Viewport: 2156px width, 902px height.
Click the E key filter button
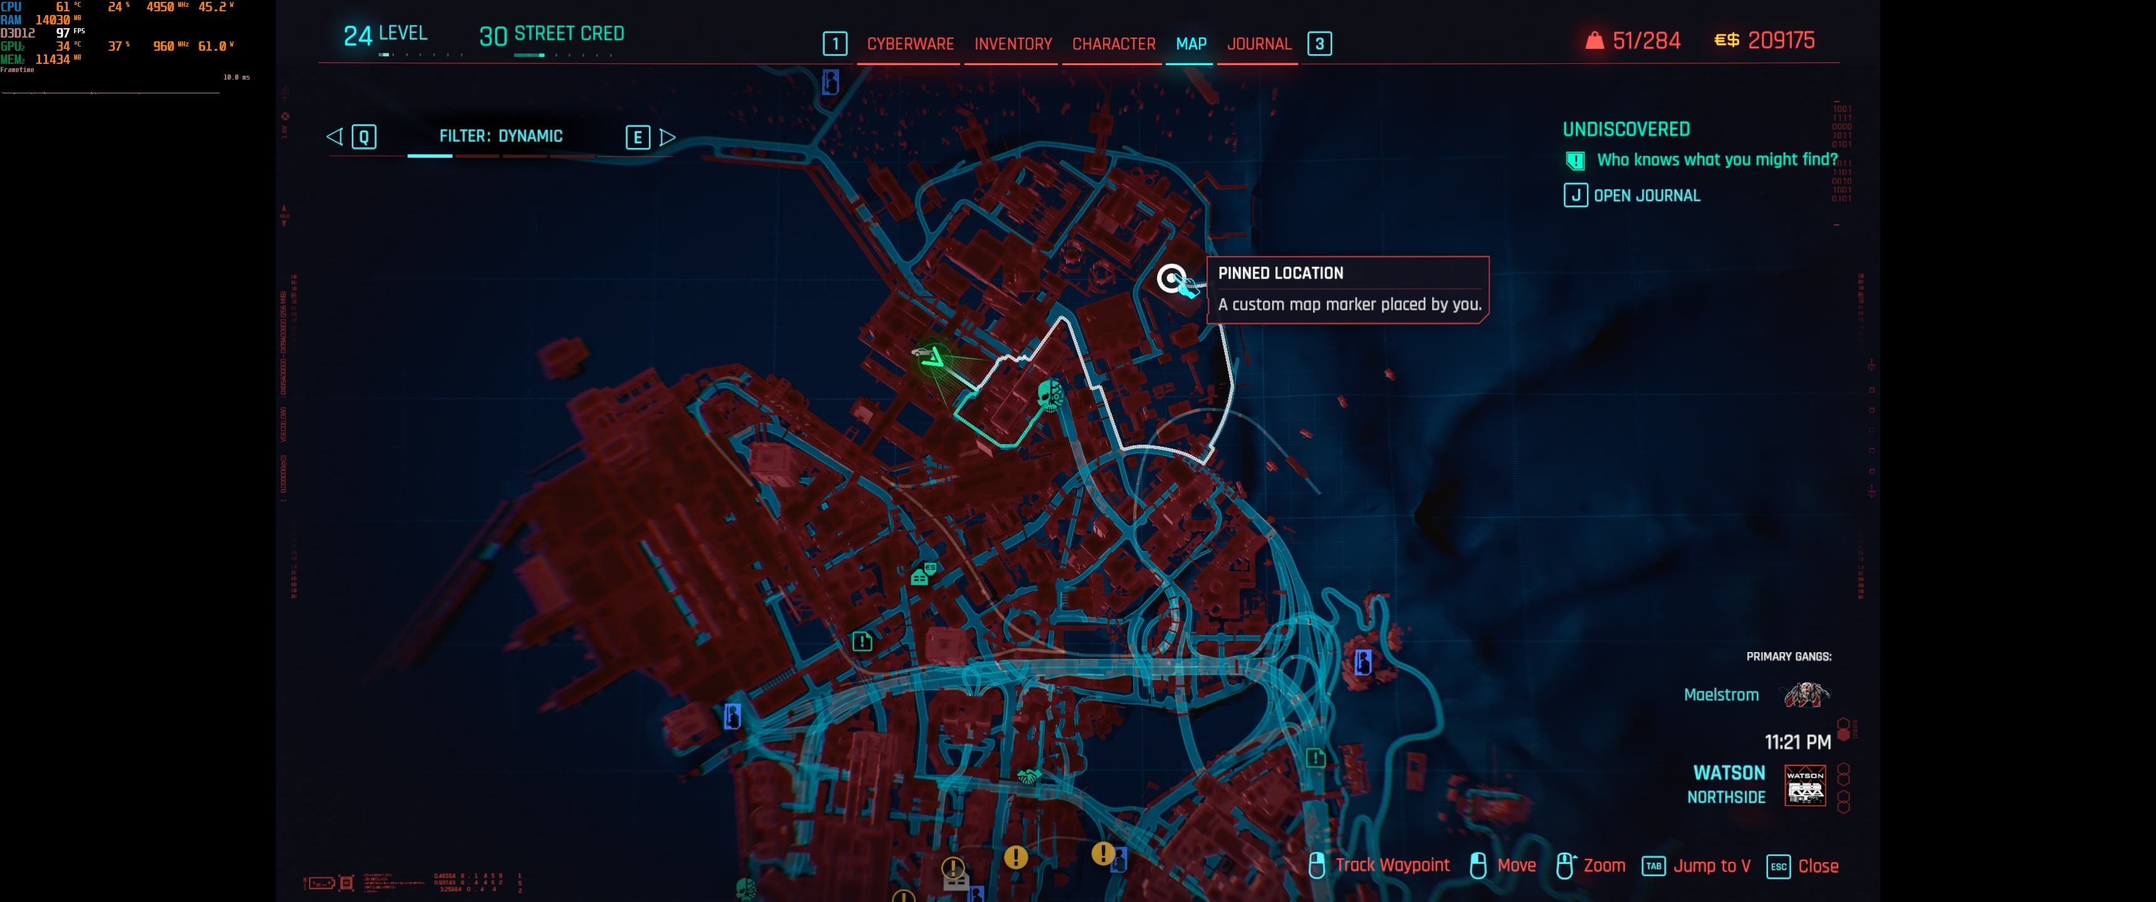(638, 137)
